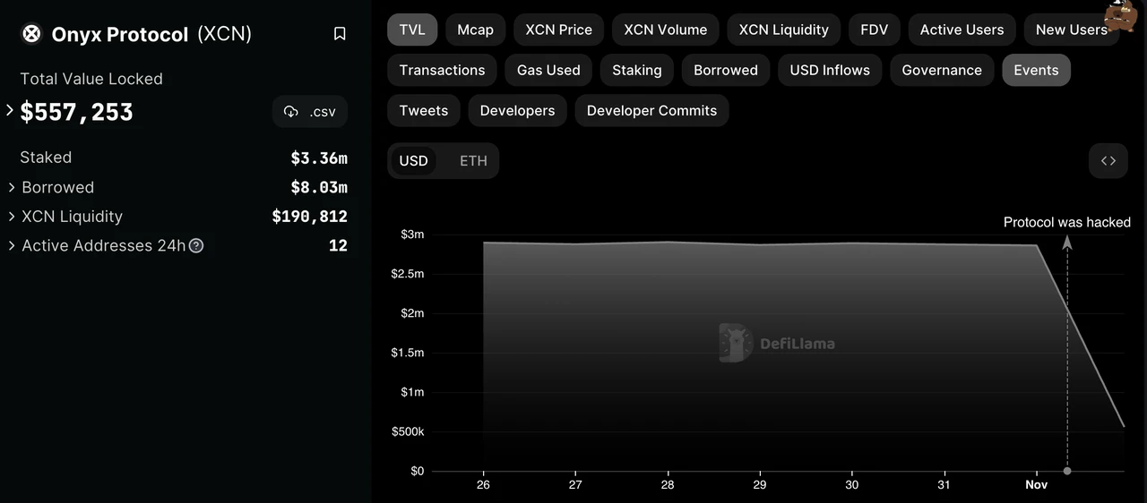The height and width of the screenshot is (503, 1147).
Task: Open the embed chart code icon
Action: point(1108,161)
